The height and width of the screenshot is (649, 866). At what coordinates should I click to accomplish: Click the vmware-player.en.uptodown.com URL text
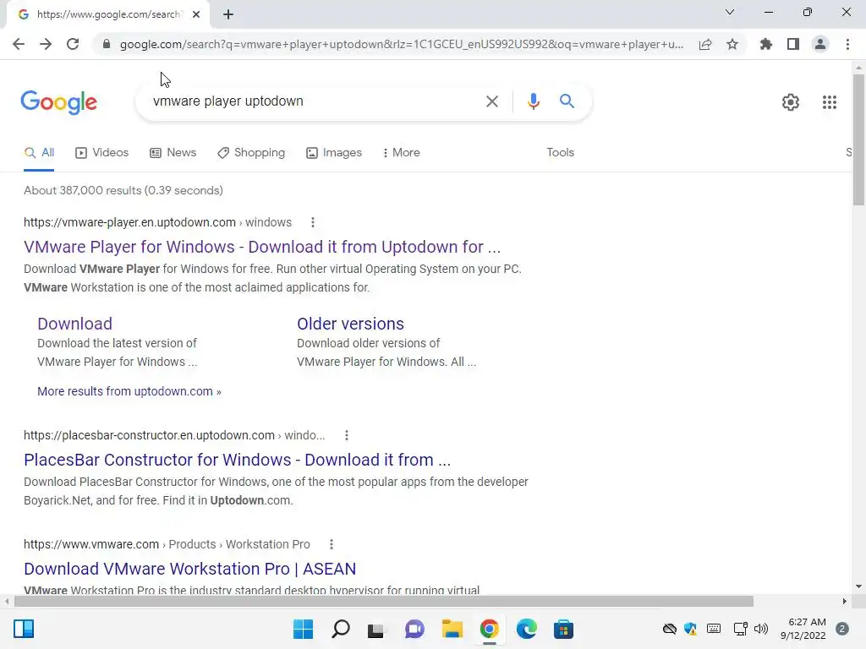pyautogui.click(x=129, y=222)
